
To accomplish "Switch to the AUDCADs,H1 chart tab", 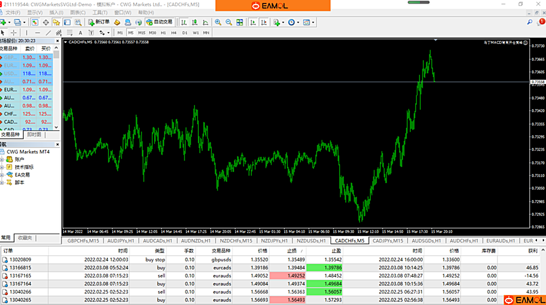I will tap(157, 241).
